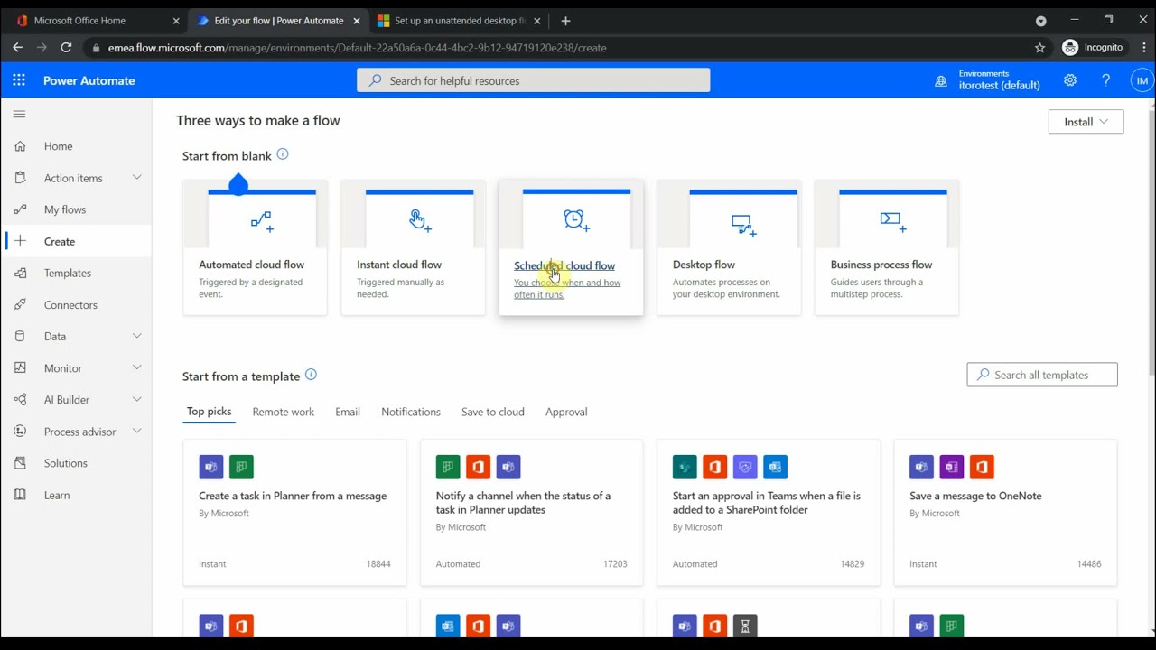Screen dimensions: 1156x650
Task: Reload the page with browser refresh icon
Action: pos(66,47)
